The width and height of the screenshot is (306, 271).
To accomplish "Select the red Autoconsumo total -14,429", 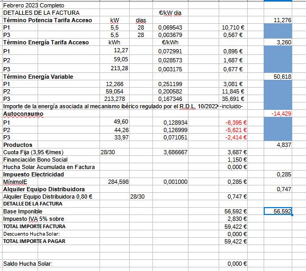I will click(x=281, y=114).
